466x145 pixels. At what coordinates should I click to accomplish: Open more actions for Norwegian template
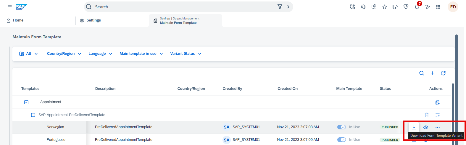438,127
